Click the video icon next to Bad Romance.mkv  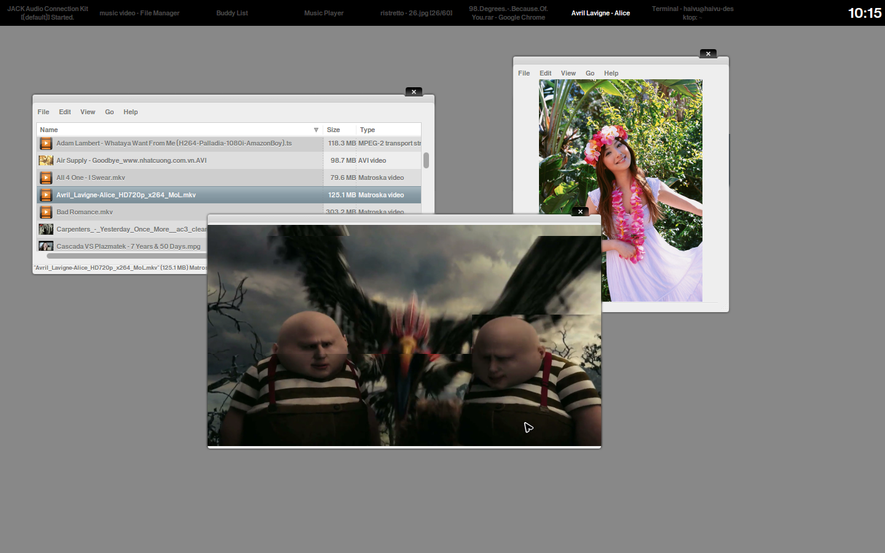46,213
